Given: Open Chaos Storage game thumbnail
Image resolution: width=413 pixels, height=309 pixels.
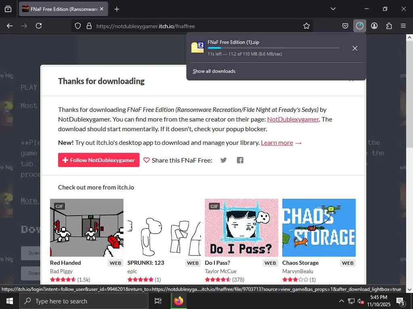Looking at the screenshot, I should [x=319, y=228].
